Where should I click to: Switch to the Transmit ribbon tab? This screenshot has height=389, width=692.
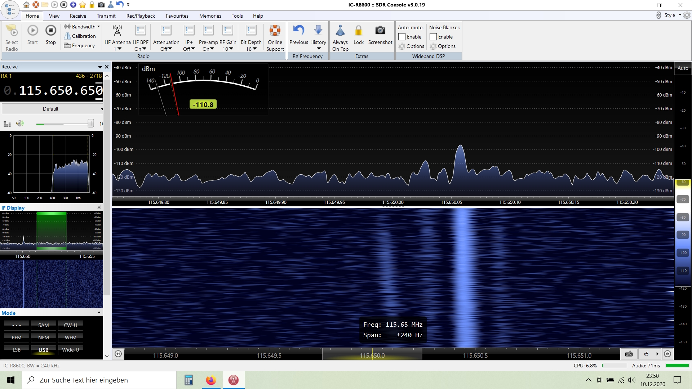click(106, 16)
